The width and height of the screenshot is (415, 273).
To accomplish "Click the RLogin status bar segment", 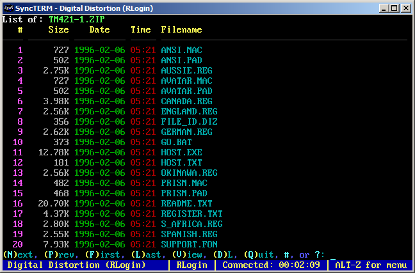I will [x=191, y=265].
